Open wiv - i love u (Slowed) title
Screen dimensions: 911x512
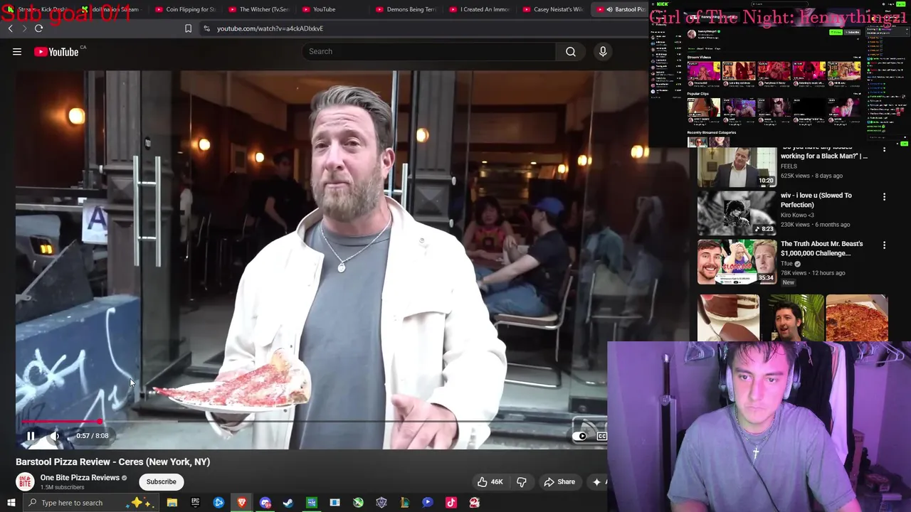click(816, 200)
